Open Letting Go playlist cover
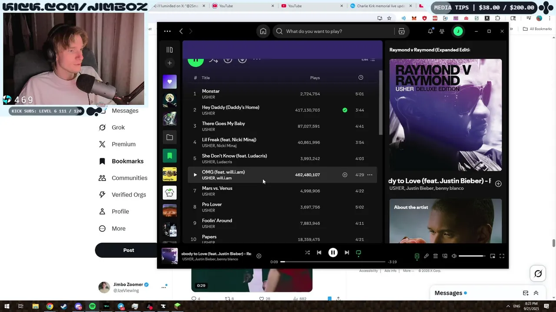This screenshot has height=312, width=556. click(x=169, y=174)
